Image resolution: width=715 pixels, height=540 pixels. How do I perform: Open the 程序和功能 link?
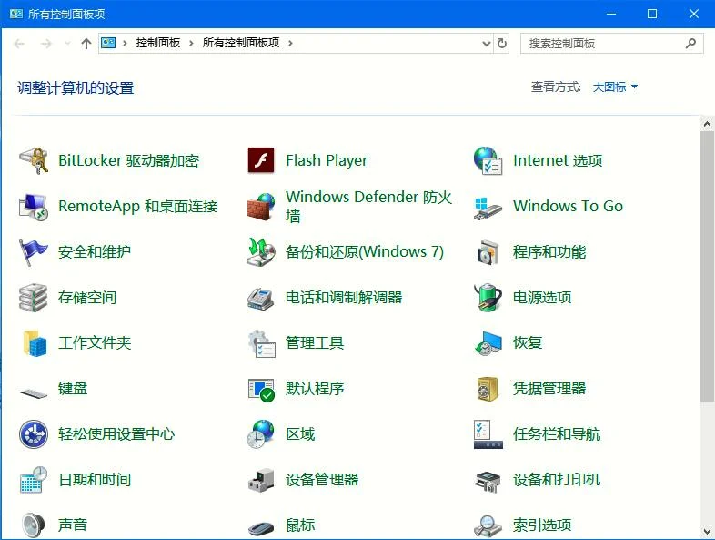[x=549, y=252]
